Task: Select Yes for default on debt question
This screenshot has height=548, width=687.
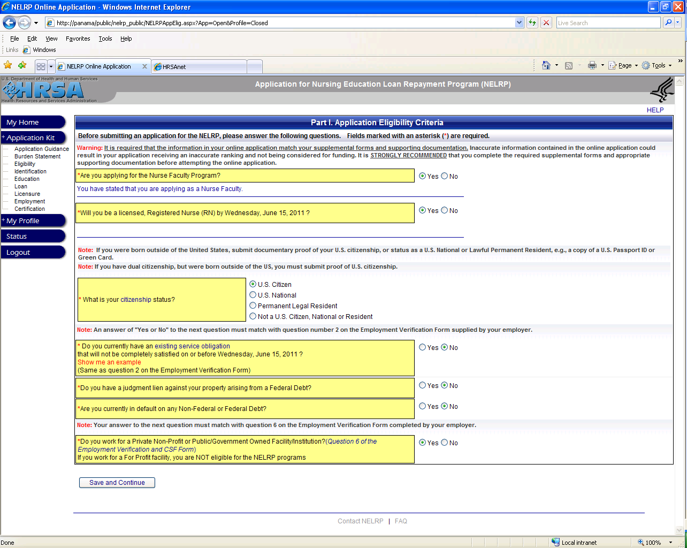Action: (423, 406)
